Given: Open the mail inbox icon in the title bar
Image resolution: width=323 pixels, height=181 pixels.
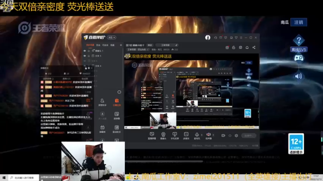Looking at the screenshot, I should [x=220, y=37].
